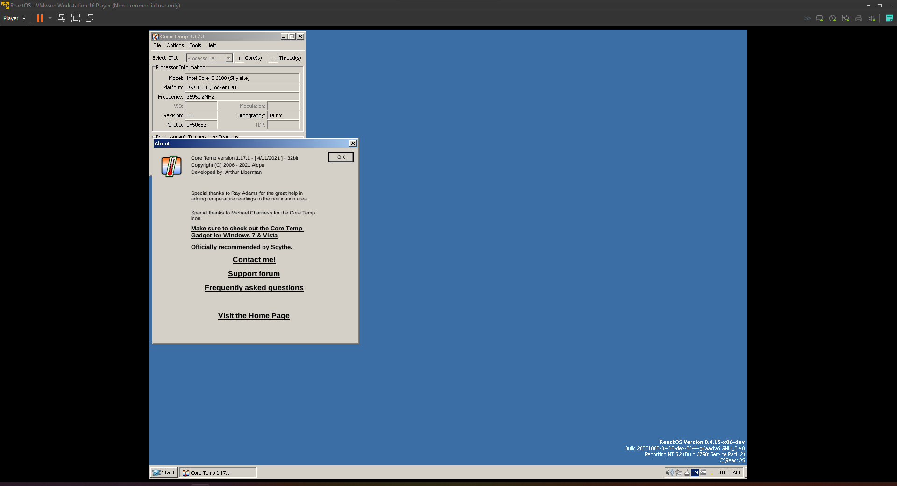Click the Unity mode button in VMware toolbar
This screenshot has height=486, width=897.
pos(89,18)
